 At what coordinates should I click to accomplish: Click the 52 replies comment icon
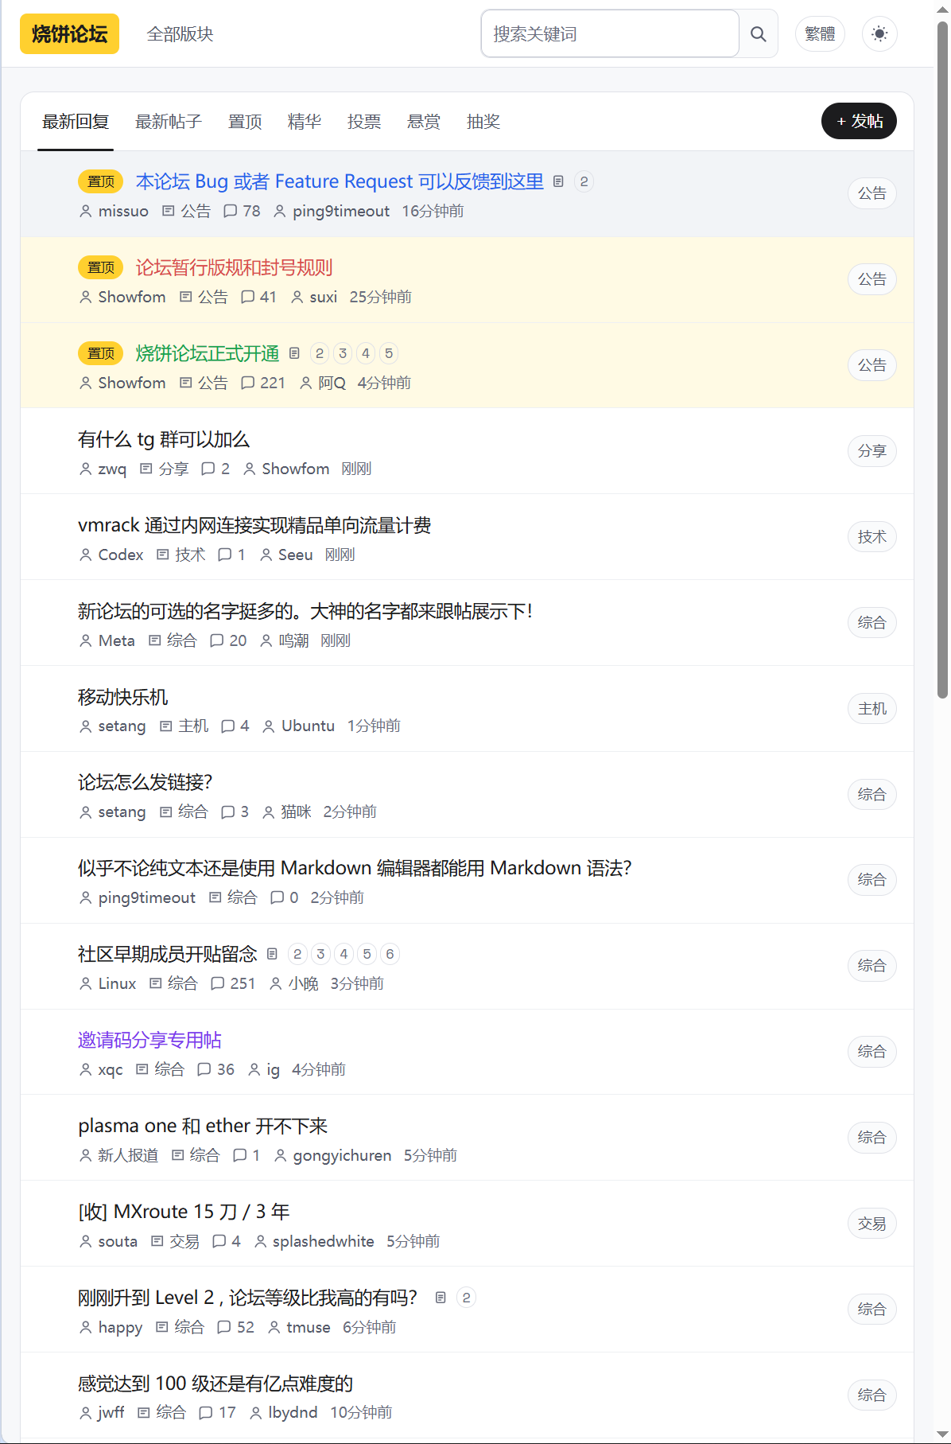(224, 1327)
